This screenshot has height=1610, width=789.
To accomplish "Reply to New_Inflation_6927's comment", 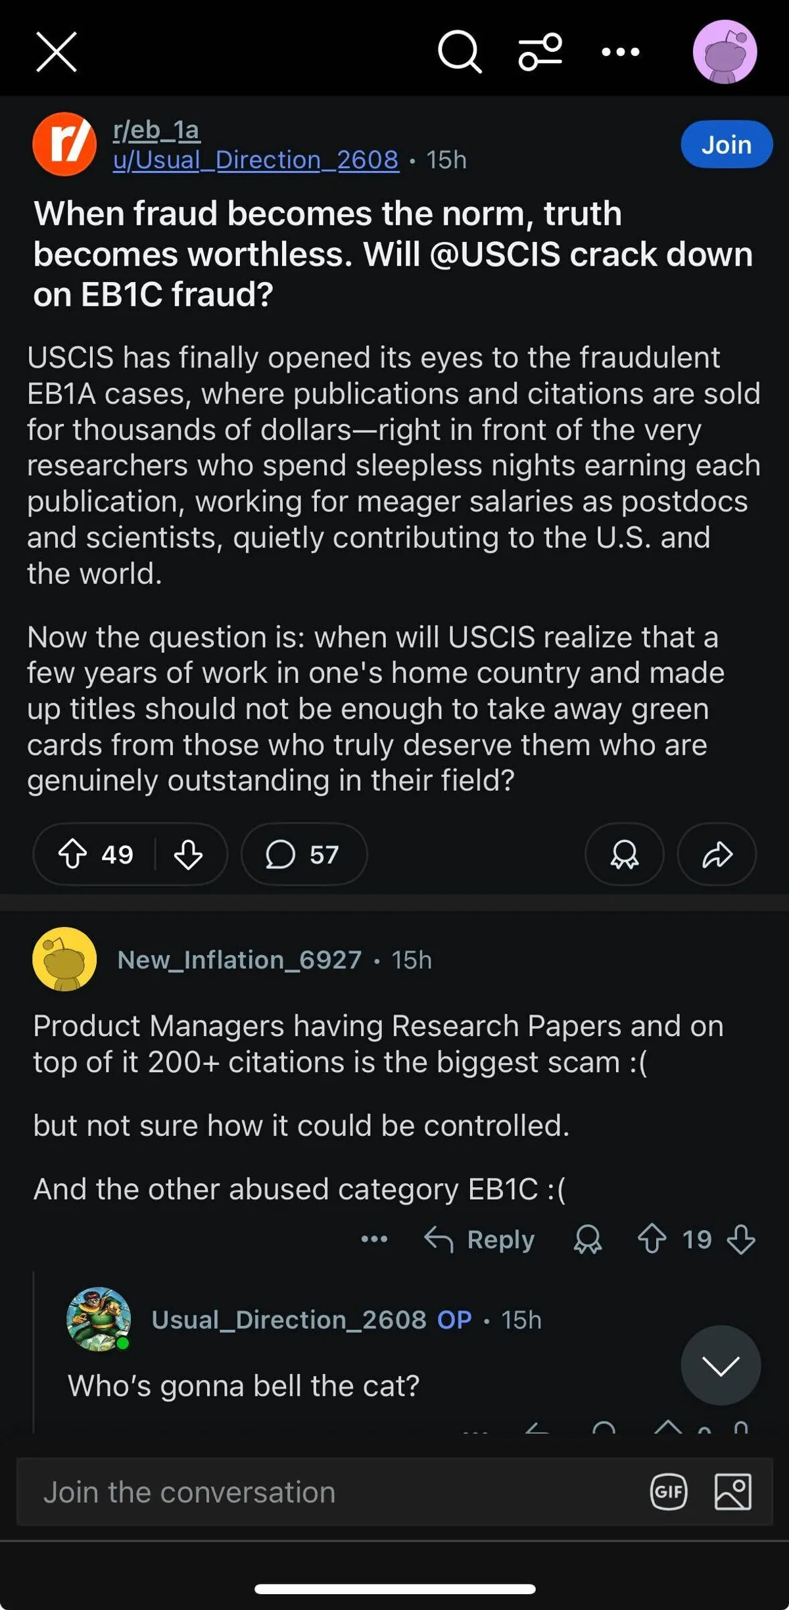I will click(479, 1240).
